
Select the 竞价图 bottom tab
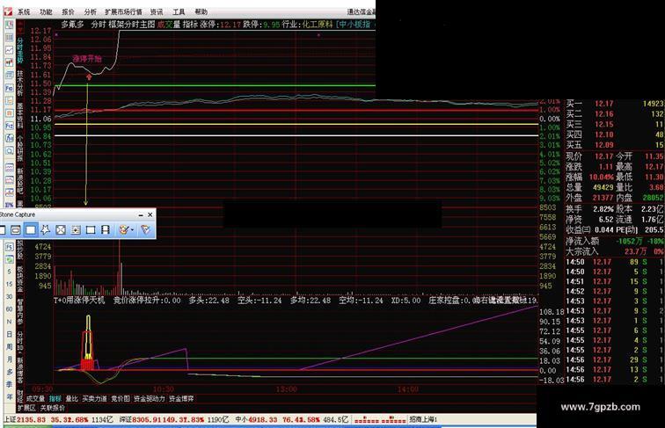click(x=121, y=399)
